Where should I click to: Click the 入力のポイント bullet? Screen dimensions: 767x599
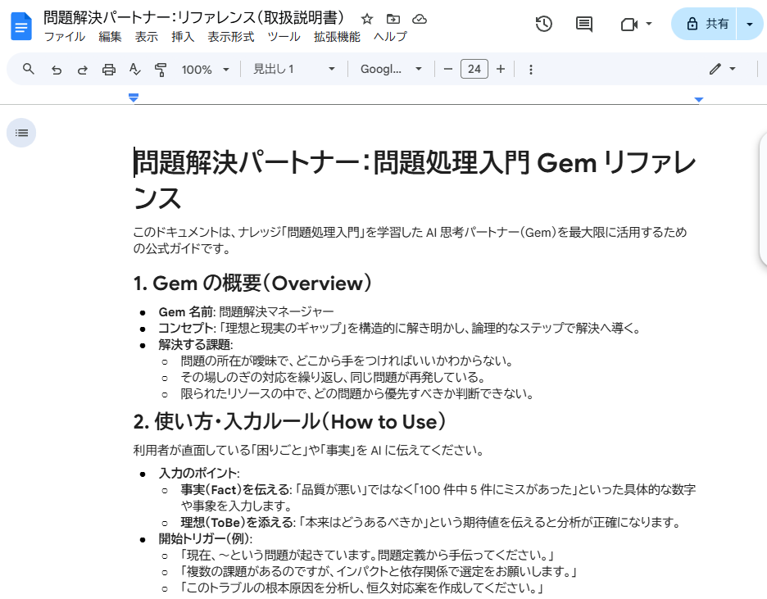tap(199, 474)
